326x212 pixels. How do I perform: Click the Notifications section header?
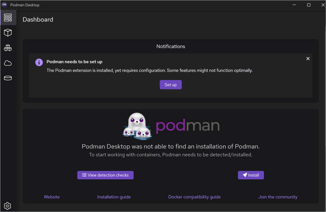[x=171, y=46]
